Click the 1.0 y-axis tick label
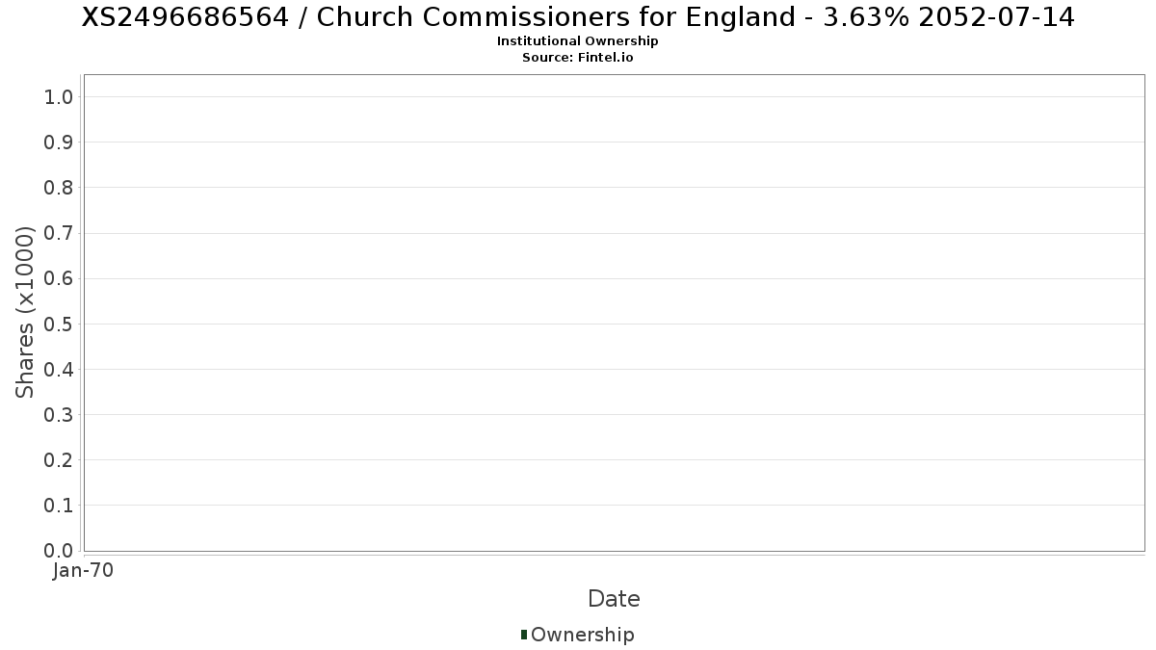 [x=59, y=96]
